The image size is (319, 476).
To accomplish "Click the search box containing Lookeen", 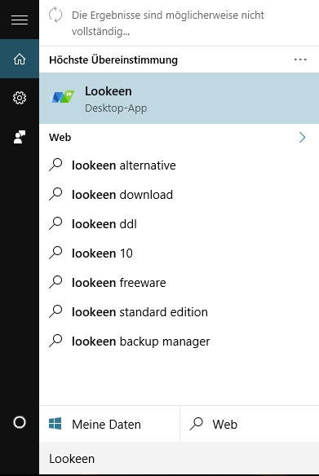I will pos(179,458).
